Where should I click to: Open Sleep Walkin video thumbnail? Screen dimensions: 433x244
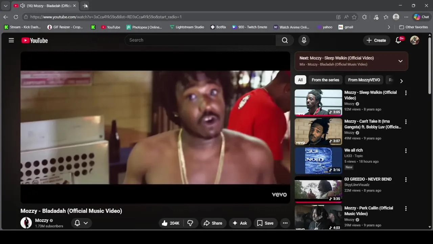pos(318,103)
